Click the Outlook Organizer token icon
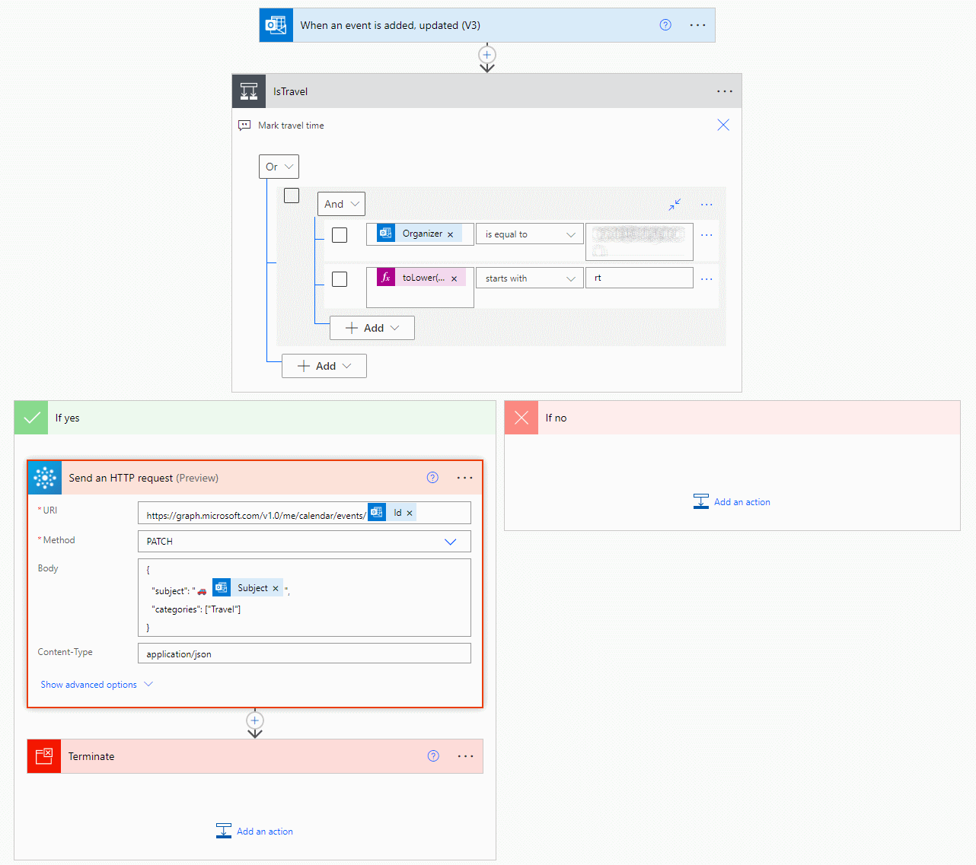 pos(386,234)
